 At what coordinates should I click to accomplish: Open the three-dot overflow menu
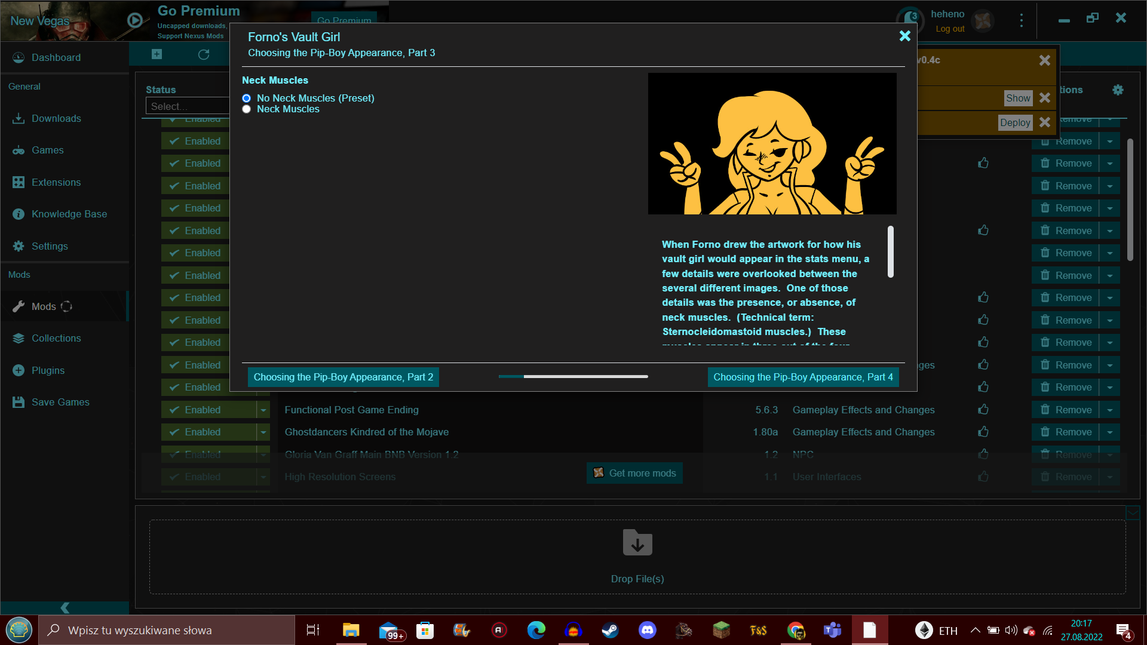coord(1022,20)
